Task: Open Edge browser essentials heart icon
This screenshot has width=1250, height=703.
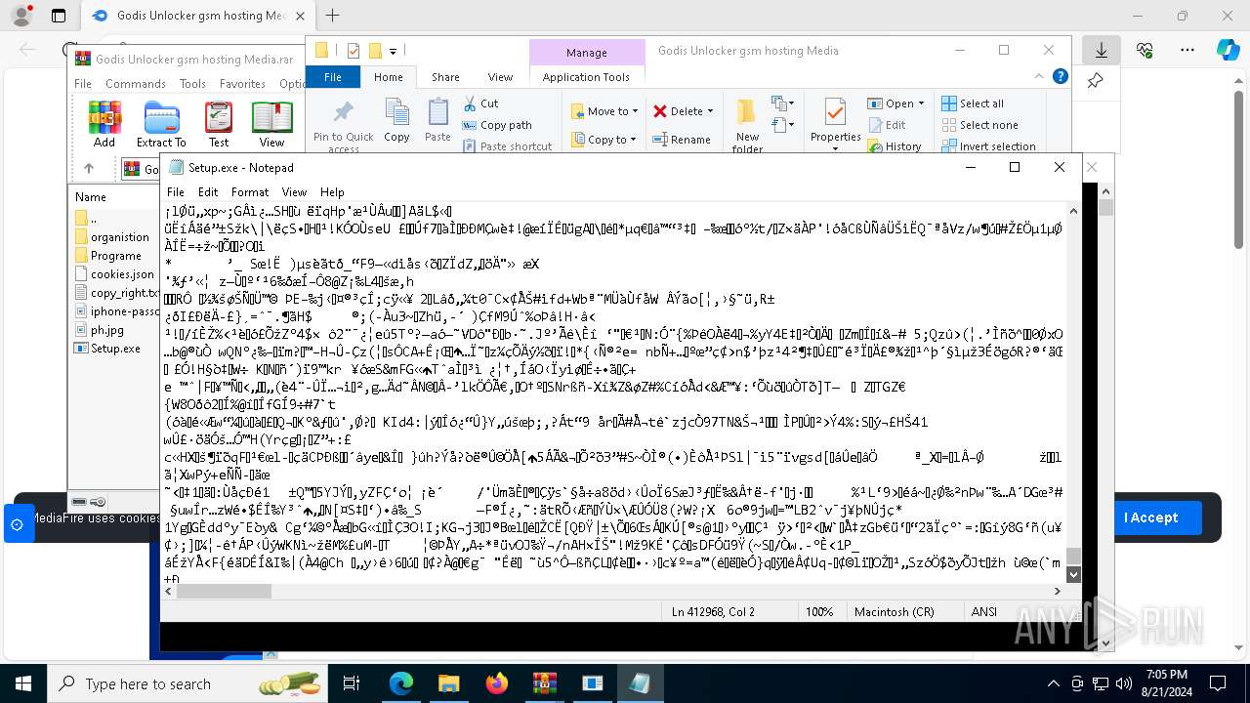Action: pyautogui.click(x=1145, y=50)
